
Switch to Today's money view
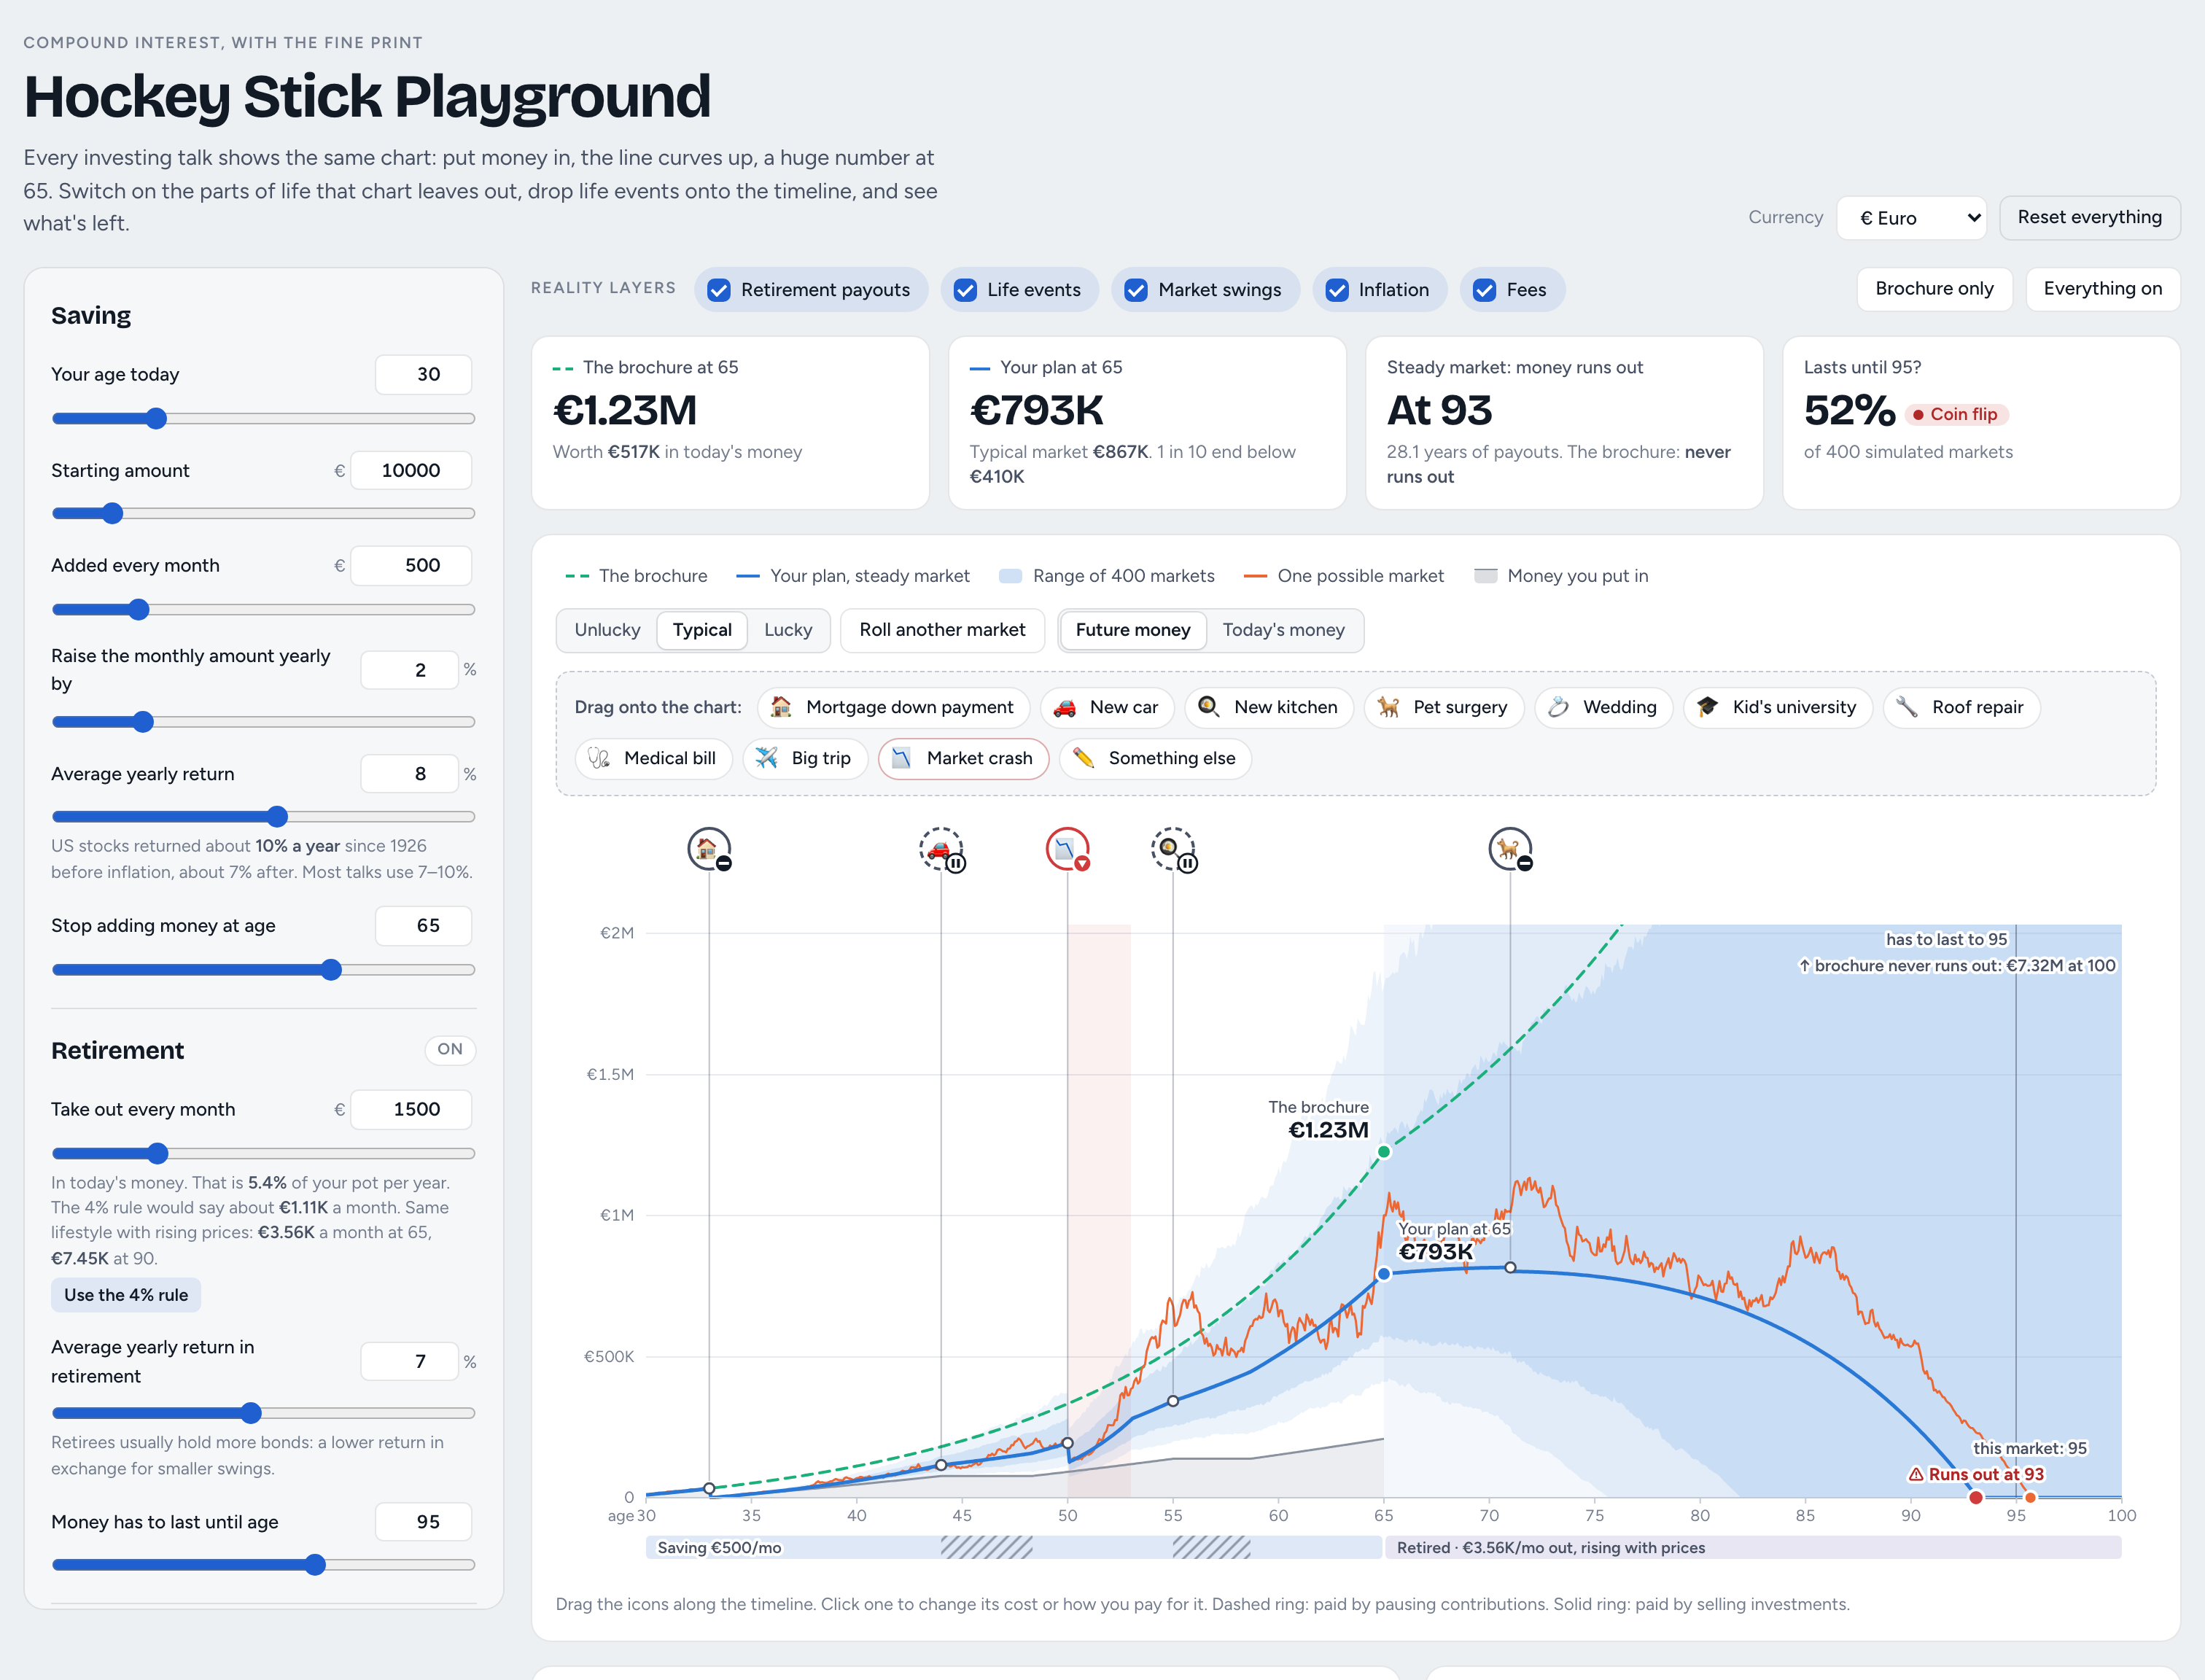coord(1283,631)
